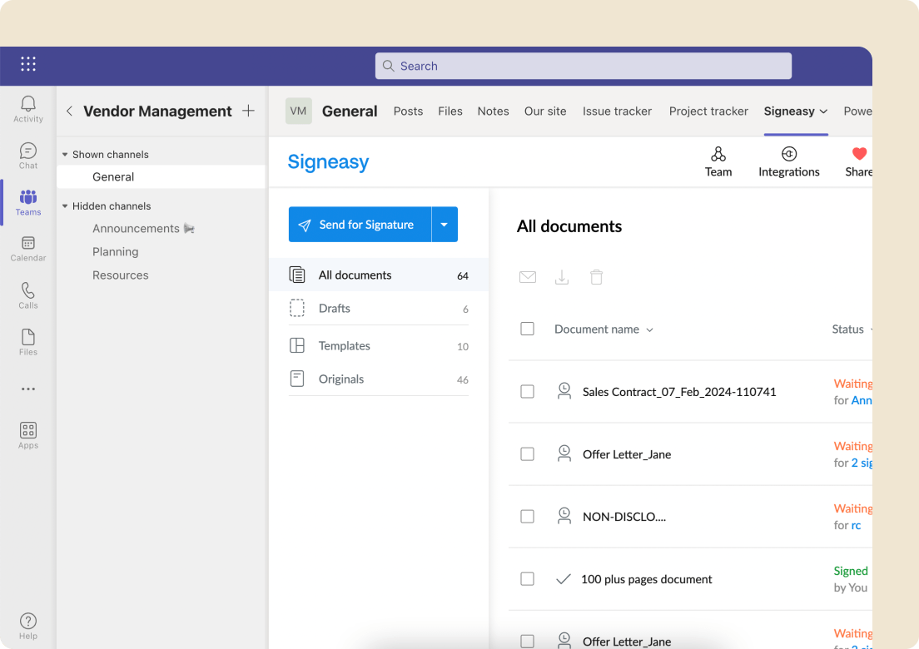Viewport: 919px width, 649px height.
Task: Open the Integrations panel in Signeasy
Action: click(x=788, y=161)
